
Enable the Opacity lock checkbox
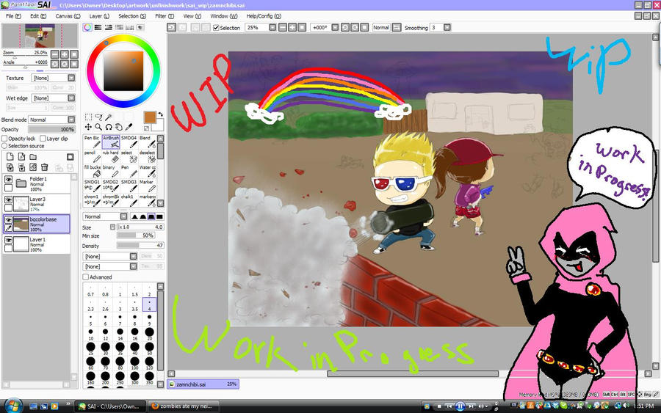(4, 139)
